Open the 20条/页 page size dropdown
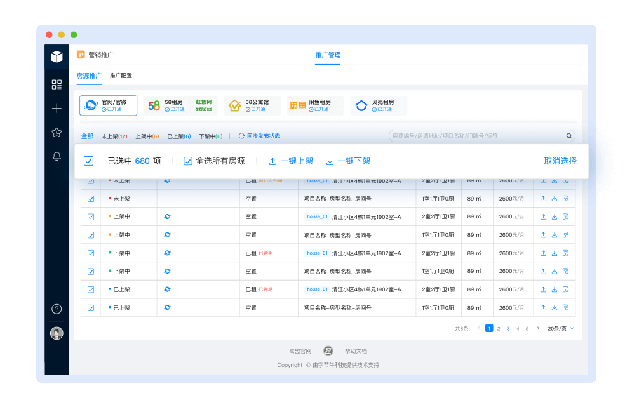This screenshot has height=419, width=632. click(561, 328)
